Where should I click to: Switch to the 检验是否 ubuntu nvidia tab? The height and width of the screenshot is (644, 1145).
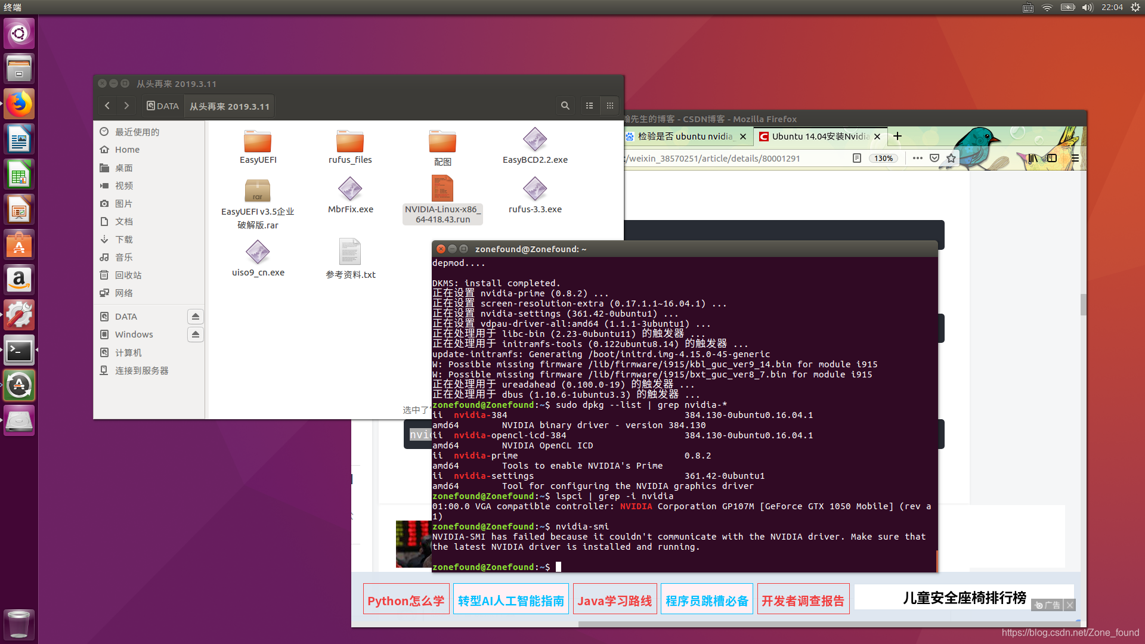coord(686,137)
